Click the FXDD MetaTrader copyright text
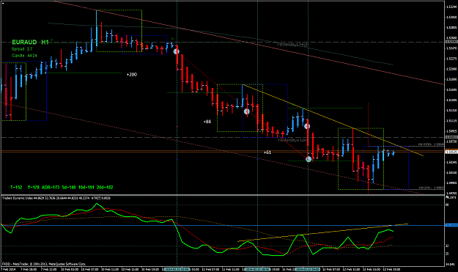Screen dimensions: 458x272 (44, 264)
